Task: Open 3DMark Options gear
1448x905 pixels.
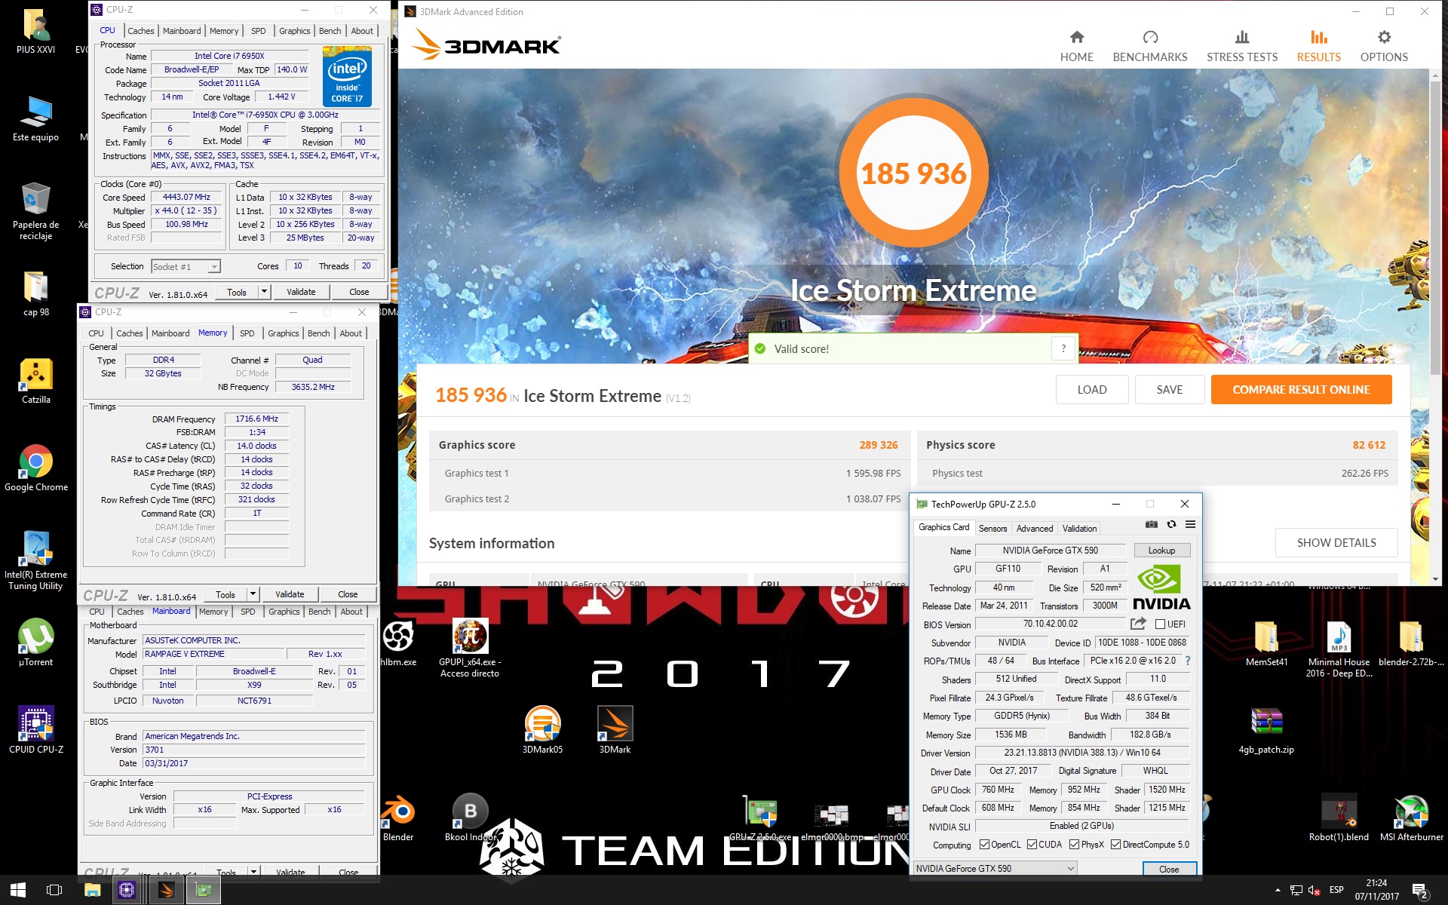Action: (x=1384, y=46)
